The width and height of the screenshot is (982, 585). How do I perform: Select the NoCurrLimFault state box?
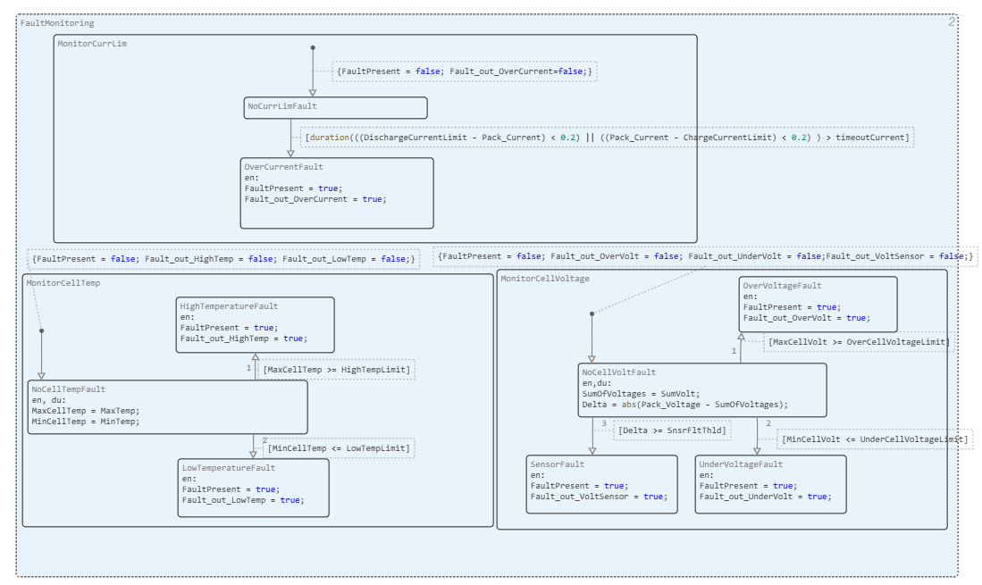pos(336,107)
